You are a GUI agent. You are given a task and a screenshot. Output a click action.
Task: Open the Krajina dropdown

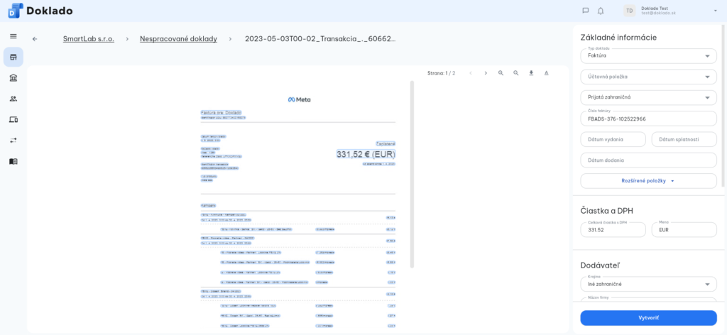coord(649,284)
